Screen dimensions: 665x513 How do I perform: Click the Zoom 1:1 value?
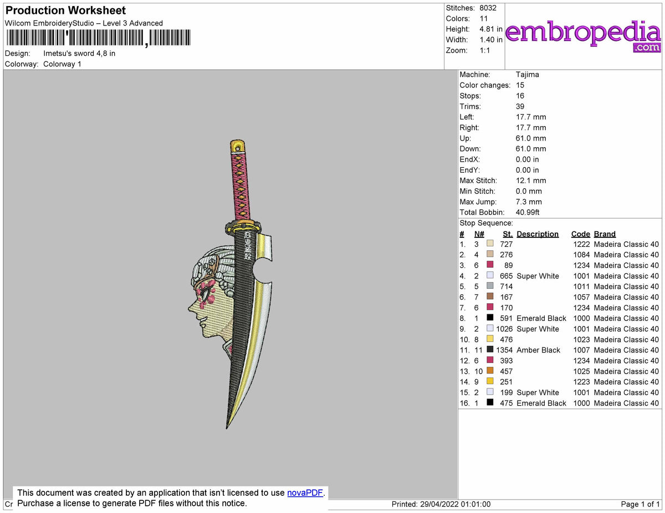pos(484,50)
